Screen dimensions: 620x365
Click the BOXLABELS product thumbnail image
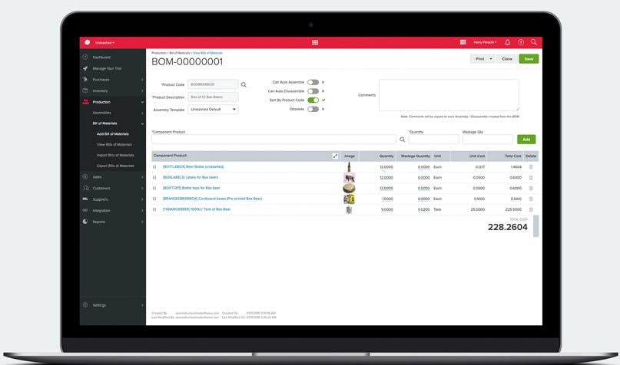349,178
